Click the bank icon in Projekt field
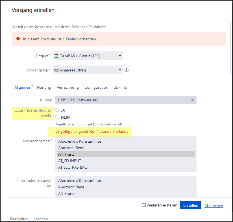This screenshot has width=233, height=222. pos(56,56)
